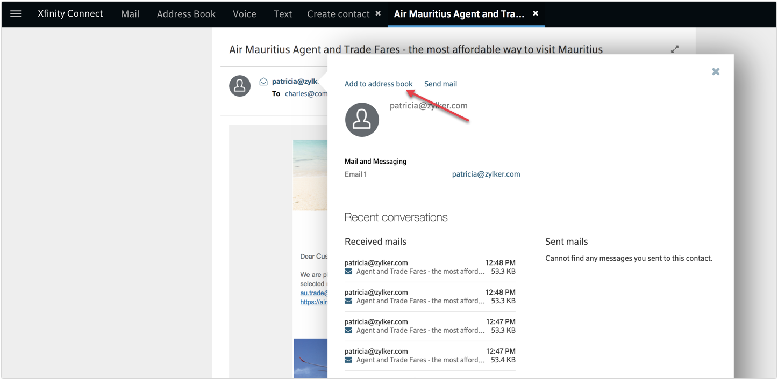Click the Xfinity Connect logo text
The image size is (778, 380).
pyautogui.click(x=70, y=14)
